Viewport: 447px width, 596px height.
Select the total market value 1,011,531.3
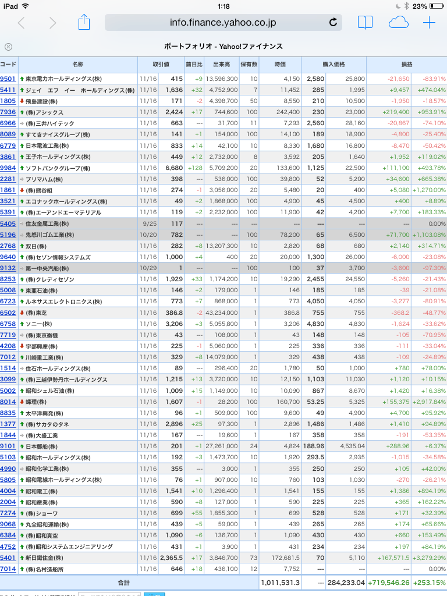[280, 582]
